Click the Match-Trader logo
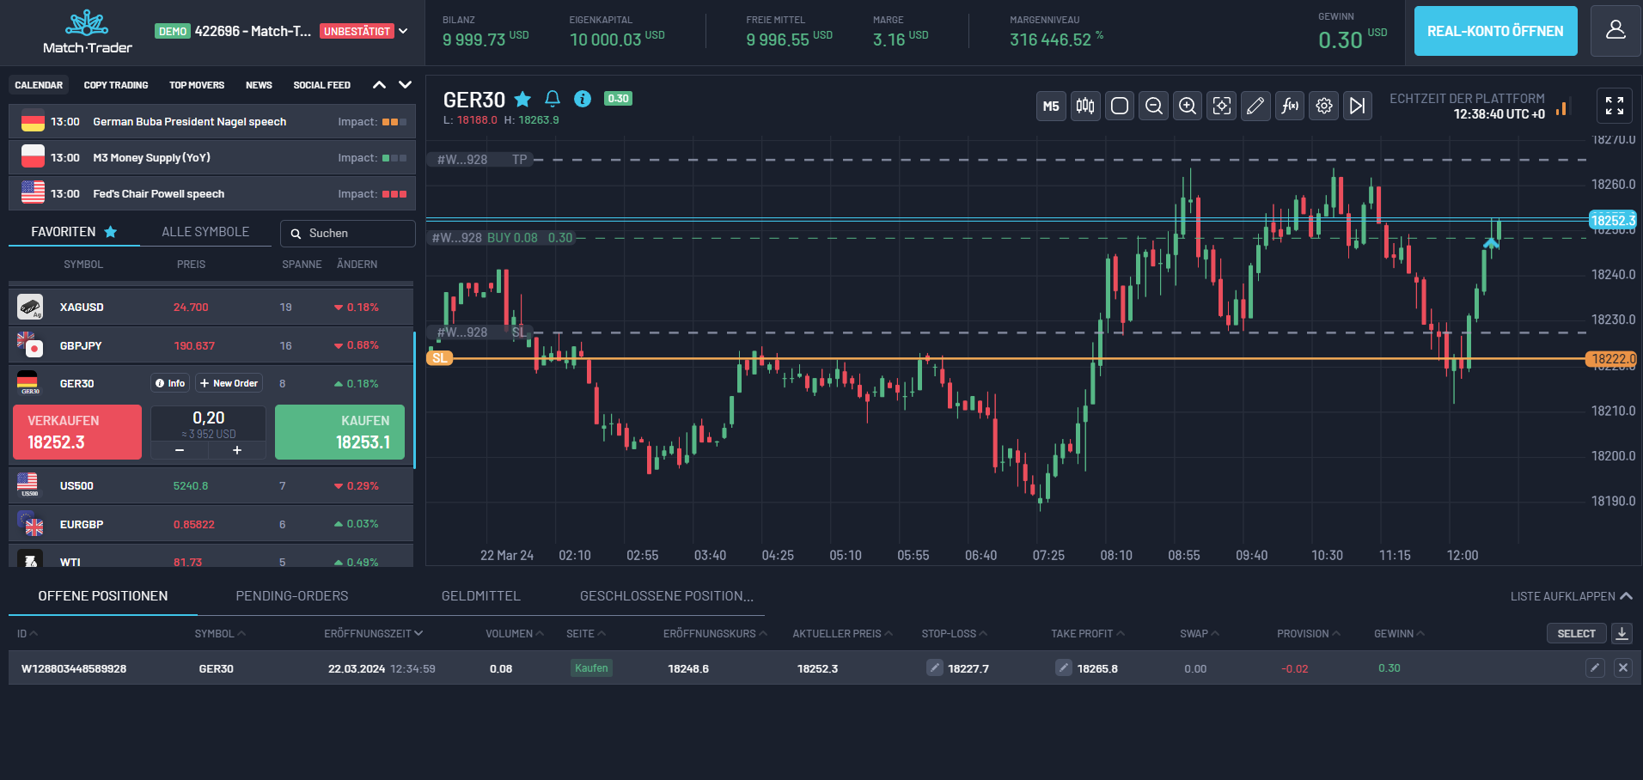 (x=88, y=33)
